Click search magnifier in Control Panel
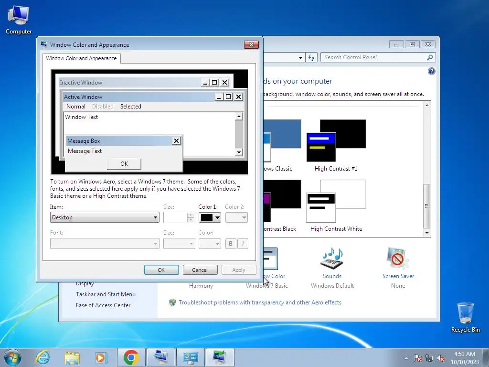Screen dimensions: 489x367 [x=430, y=57]
